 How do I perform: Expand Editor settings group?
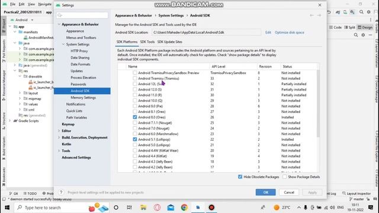[59, 131]
